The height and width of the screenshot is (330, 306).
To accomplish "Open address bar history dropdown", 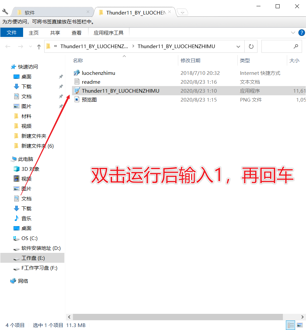I will pyautogui.click(x=238, y=46).
